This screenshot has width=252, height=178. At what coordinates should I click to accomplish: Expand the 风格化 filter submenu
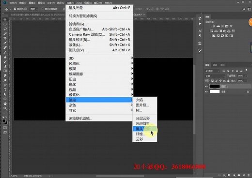click(99, 63)
